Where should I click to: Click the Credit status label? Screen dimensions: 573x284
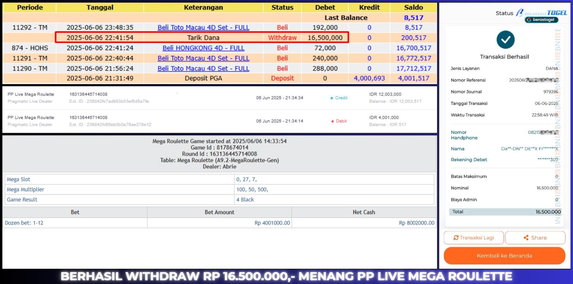tap(341, 98)
